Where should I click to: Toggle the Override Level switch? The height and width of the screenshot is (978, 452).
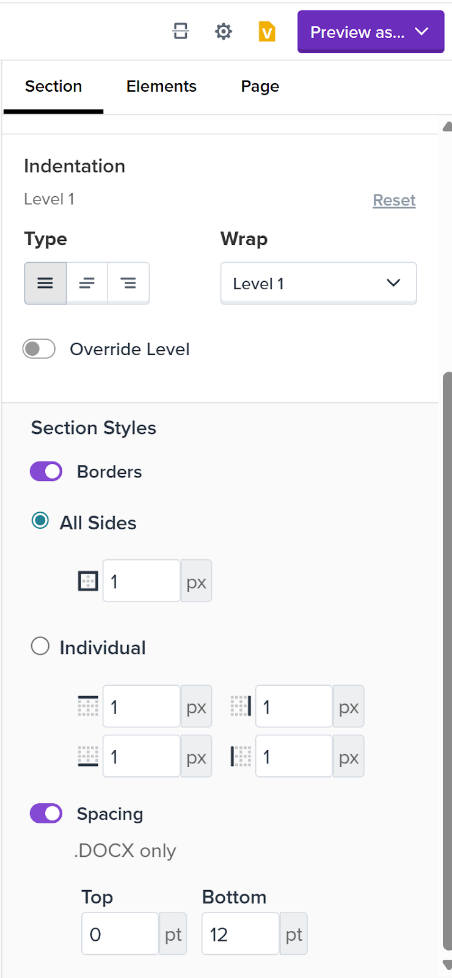point(39,349)
